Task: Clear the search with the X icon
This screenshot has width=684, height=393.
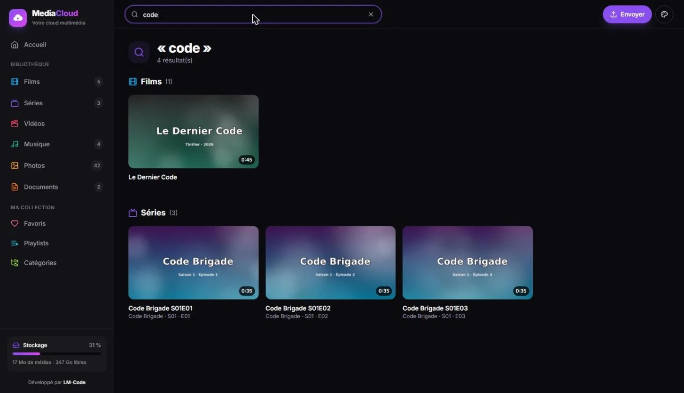Action: coord(371,15)
